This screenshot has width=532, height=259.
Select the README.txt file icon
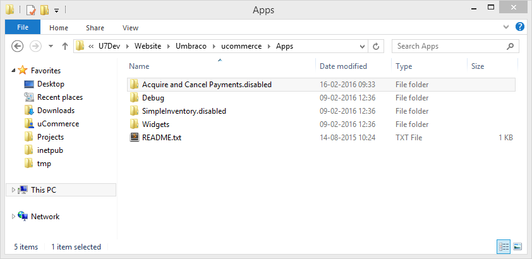[135, 137]
